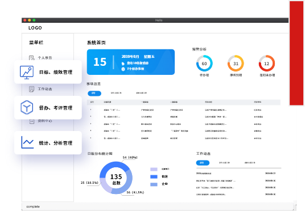Click the 目标、绩效管理 chart monitor icon
Viewport: 305px width, 211px height.
[x=27, y=73]
